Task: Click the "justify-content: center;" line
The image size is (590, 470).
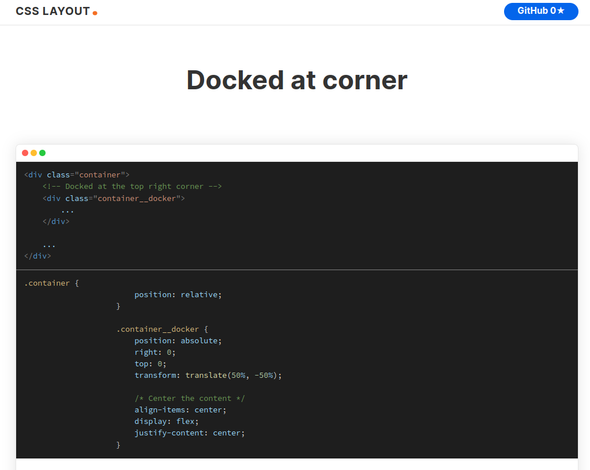Action: [190, 433]
